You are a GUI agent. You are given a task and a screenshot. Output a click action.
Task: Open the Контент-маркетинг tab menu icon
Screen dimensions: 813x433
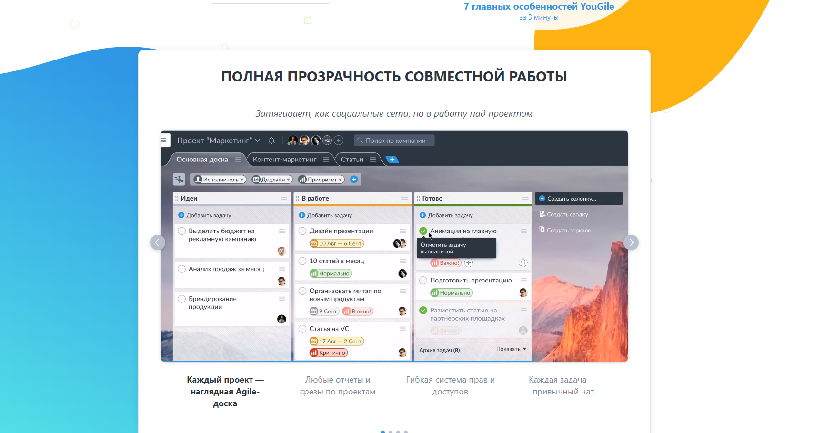pyautogui.click(x=326, y=160)
